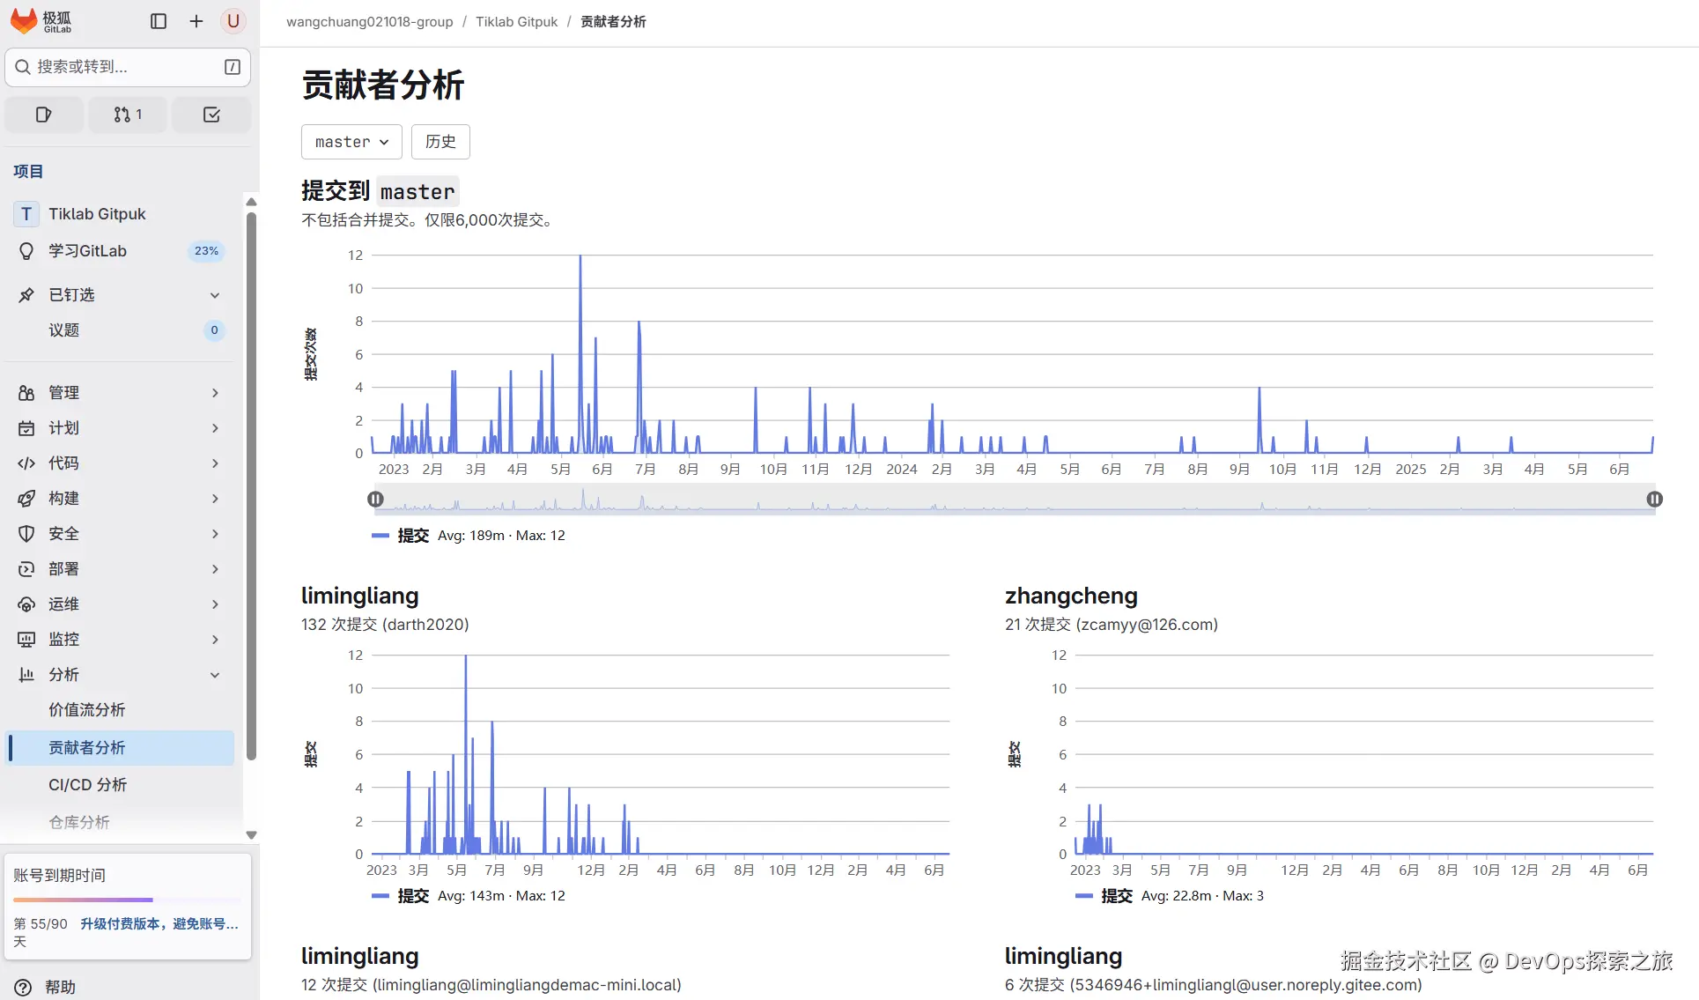Open merge requests counter button
The width and height of the screenshot is (1699, 1000).
[x=128, y=115]
